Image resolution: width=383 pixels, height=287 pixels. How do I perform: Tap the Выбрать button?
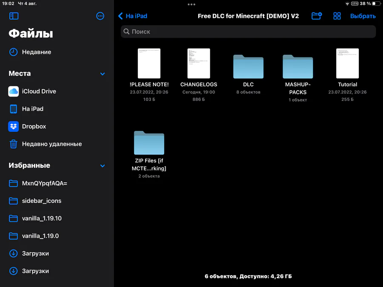pos(363,16)
